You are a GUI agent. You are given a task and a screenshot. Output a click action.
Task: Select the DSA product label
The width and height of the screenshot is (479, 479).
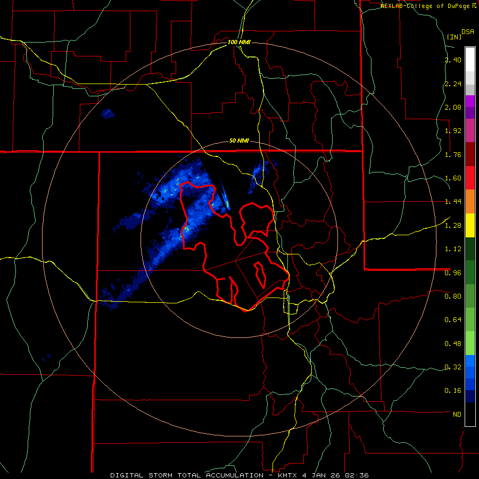point(467,31)
